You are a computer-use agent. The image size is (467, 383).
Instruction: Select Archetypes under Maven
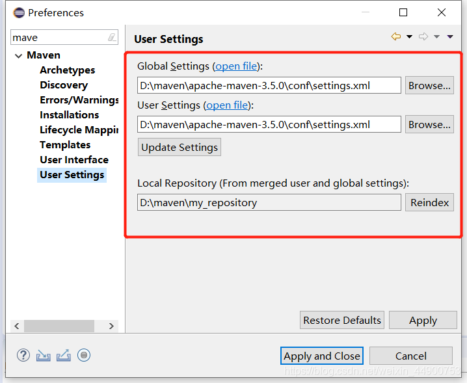67,70
